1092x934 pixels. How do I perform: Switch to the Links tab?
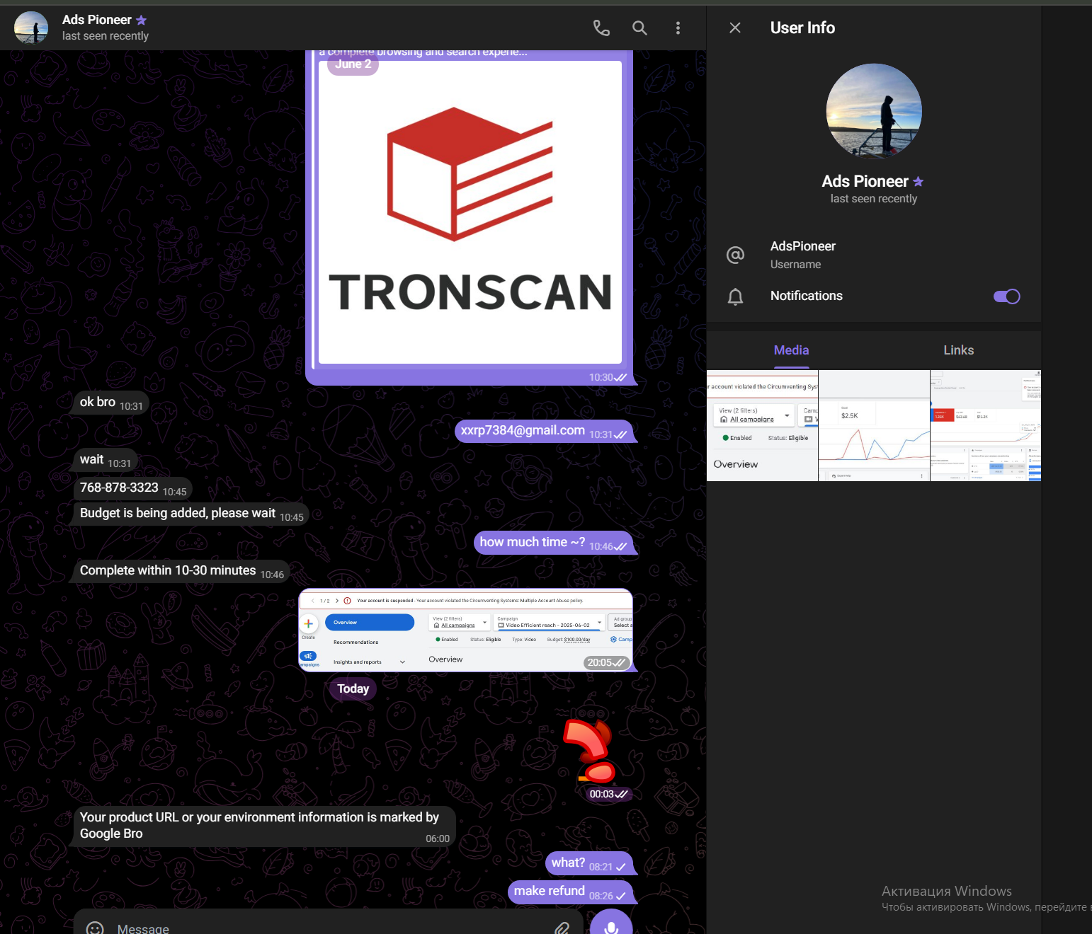[958, 350]
